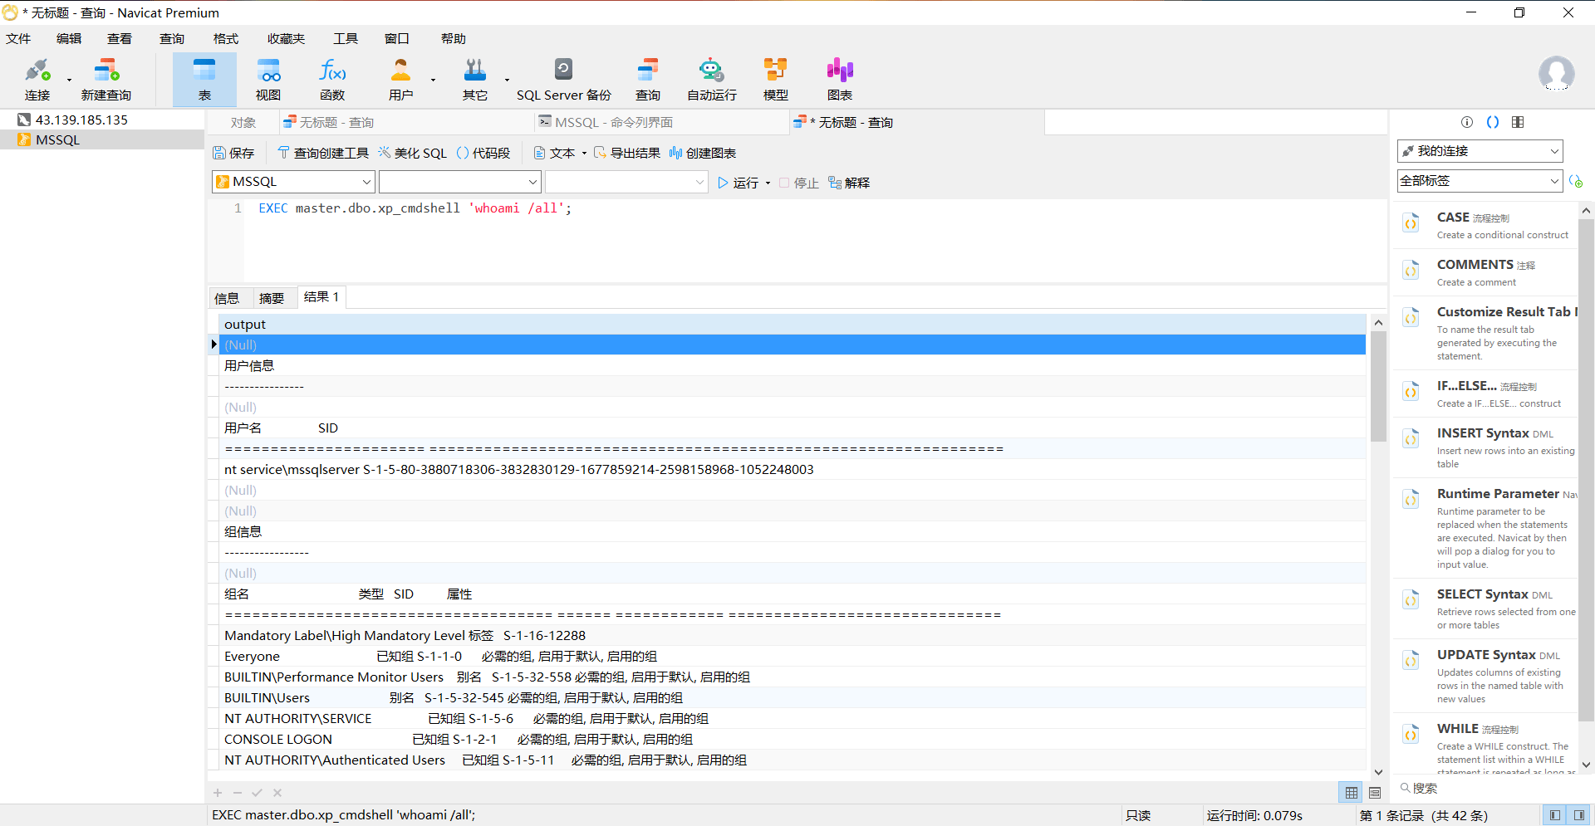Switch to form view in results footer
This screenshot has height=826, width=1595.
(1375, 793)
